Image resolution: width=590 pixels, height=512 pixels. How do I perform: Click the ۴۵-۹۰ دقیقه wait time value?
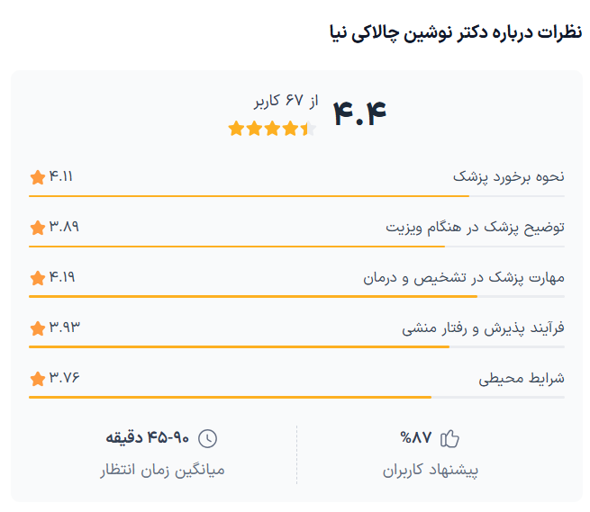point(148,438)
